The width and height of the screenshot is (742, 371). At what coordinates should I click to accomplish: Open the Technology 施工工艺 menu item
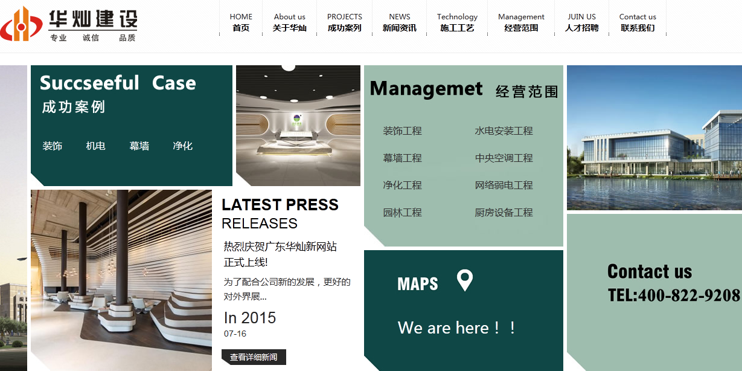[457, 22]
